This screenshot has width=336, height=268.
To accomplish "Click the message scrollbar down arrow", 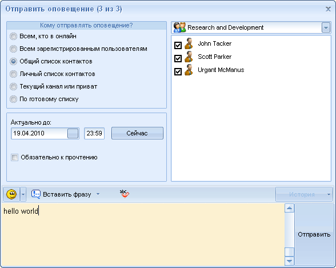I will pos(289,261).
